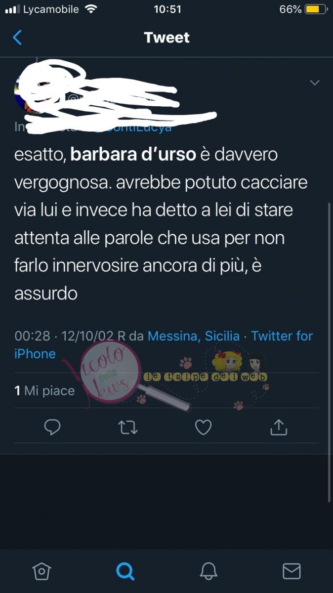Open the Messages envelope tab
The image size is (333, 593).
291,571
